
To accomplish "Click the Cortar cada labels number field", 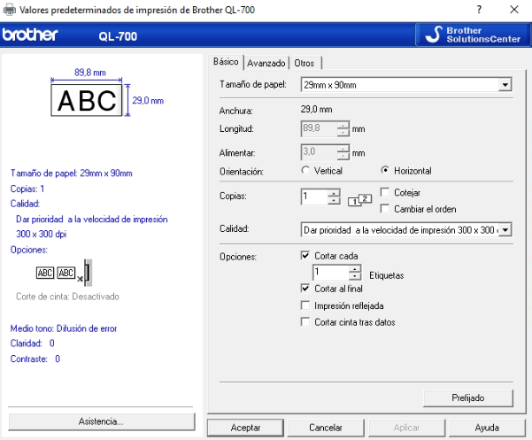I will point(330,273).
